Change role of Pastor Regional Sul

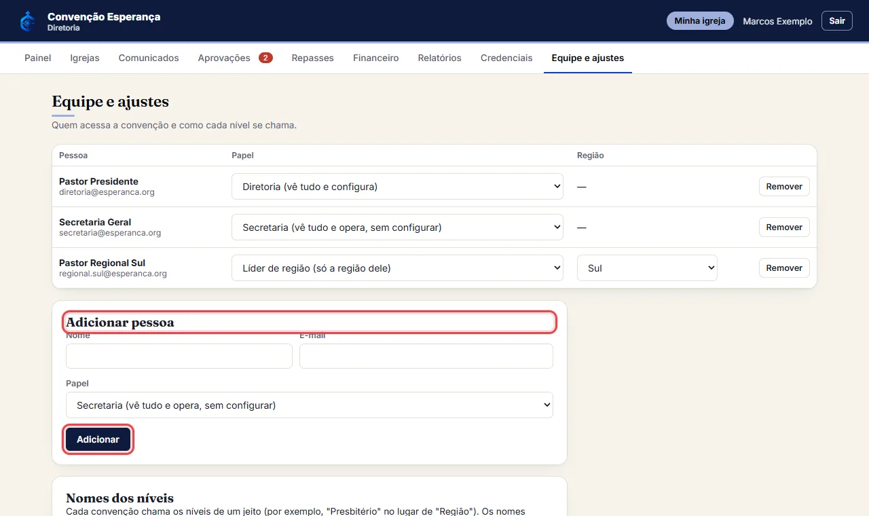(398, 268)
